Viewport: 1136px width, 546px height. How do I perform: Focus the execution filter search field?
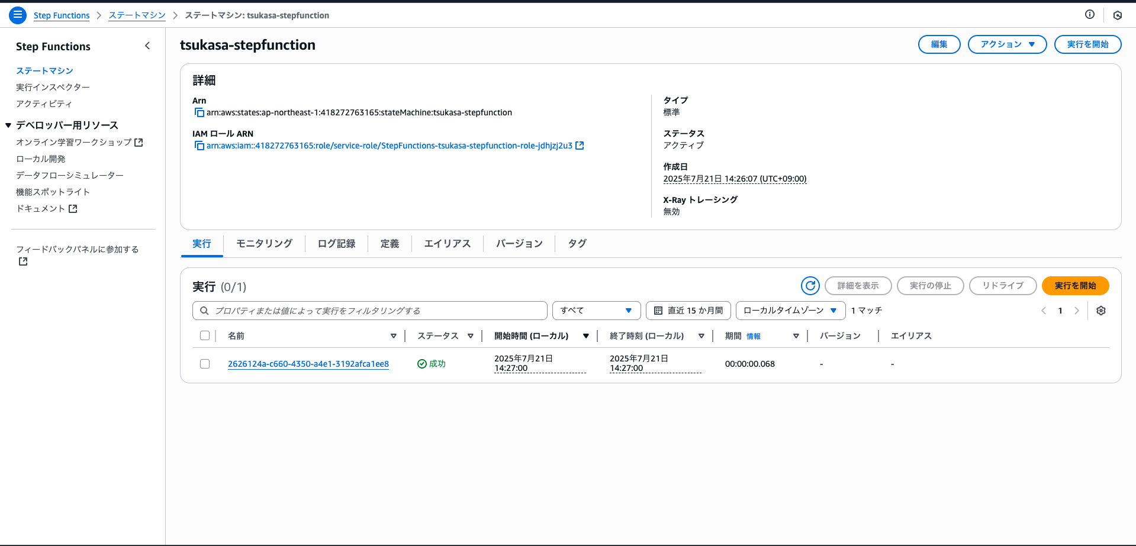(x=370, y=311)
